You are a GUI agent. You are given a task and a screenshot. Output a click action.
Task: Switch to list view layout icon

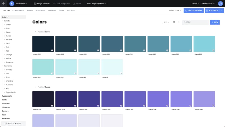point(179,22)
